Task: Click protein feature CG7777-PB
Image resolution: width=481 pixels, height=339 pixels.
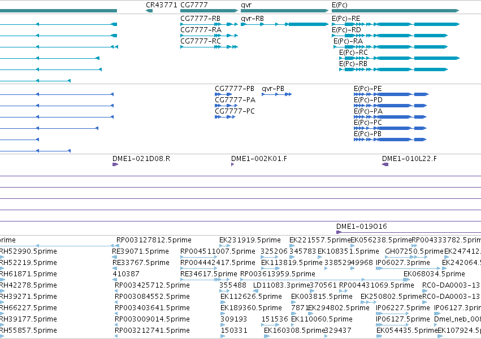Action: (x=235, y=89)
